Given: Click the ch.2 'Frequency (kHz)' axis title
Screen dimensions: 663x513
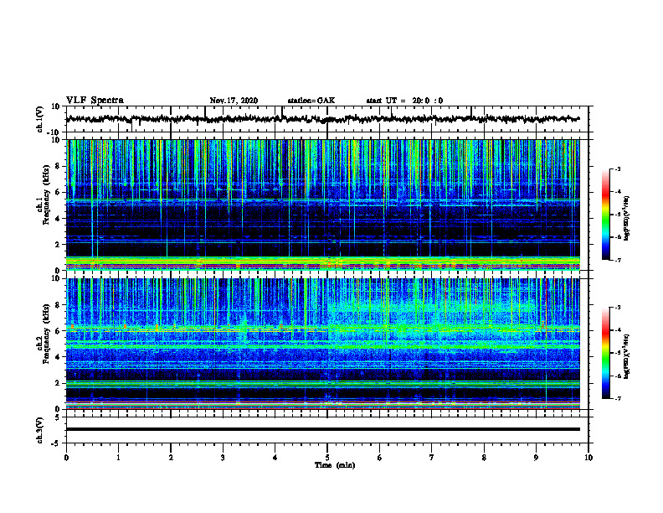Looking at the screenshot, I should tap(46, 334).
